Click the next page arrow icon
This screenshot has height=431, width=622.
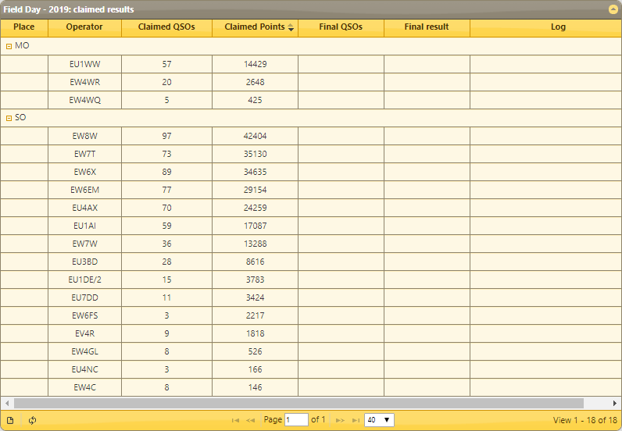(x=340, y=420)
